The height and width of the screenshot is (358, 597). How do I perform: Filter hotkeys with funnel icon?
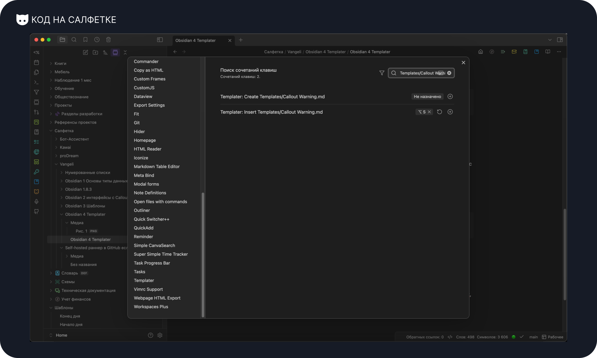click(x=382, y=73)
